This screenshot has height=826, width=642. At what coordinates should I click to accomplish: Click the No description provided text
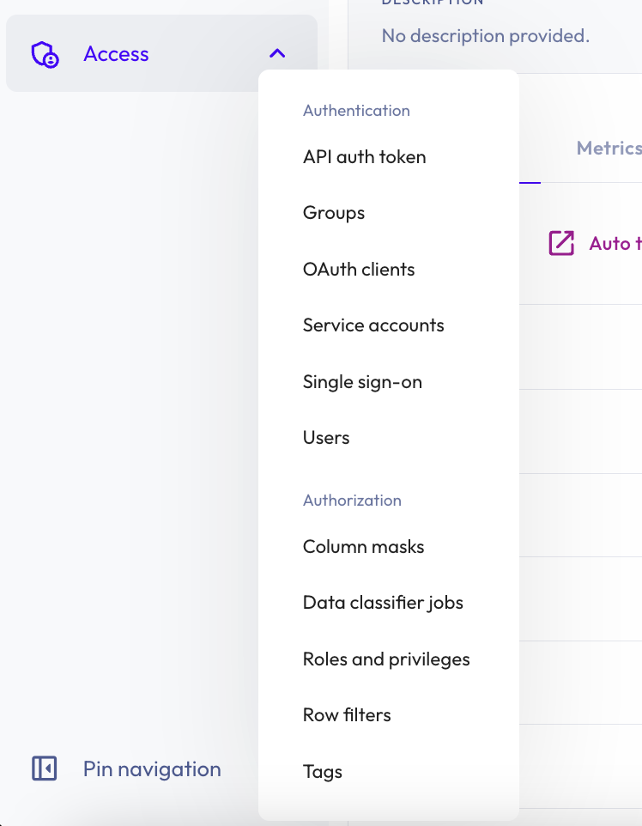pyautogui.click(x=485, y=35)
